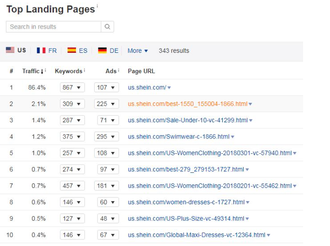Image resolution: width=330 pixels, height=246 pixels.
Task: Click the info icon next to Ads
Action: pos(118,70)
